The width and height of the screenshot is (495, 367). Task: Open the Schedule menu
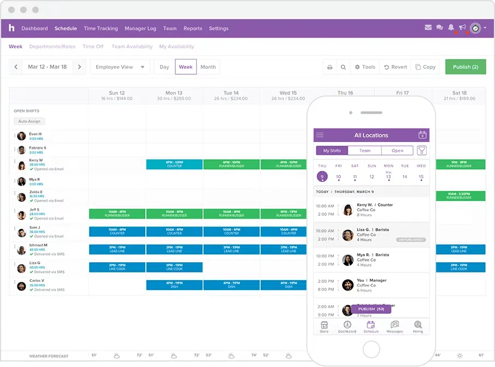pyautogui.click(x=66, y=28)
